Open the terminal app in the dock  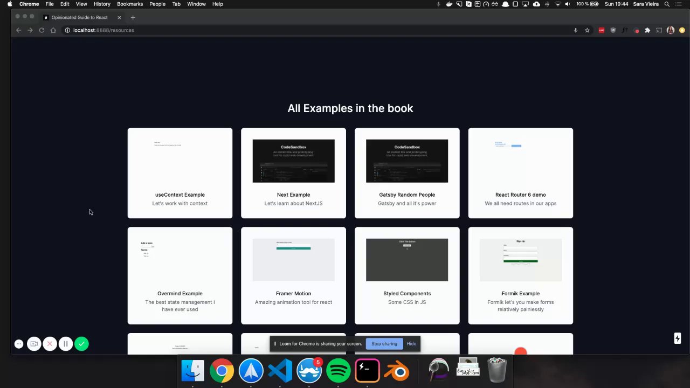[x=367, y=371]
